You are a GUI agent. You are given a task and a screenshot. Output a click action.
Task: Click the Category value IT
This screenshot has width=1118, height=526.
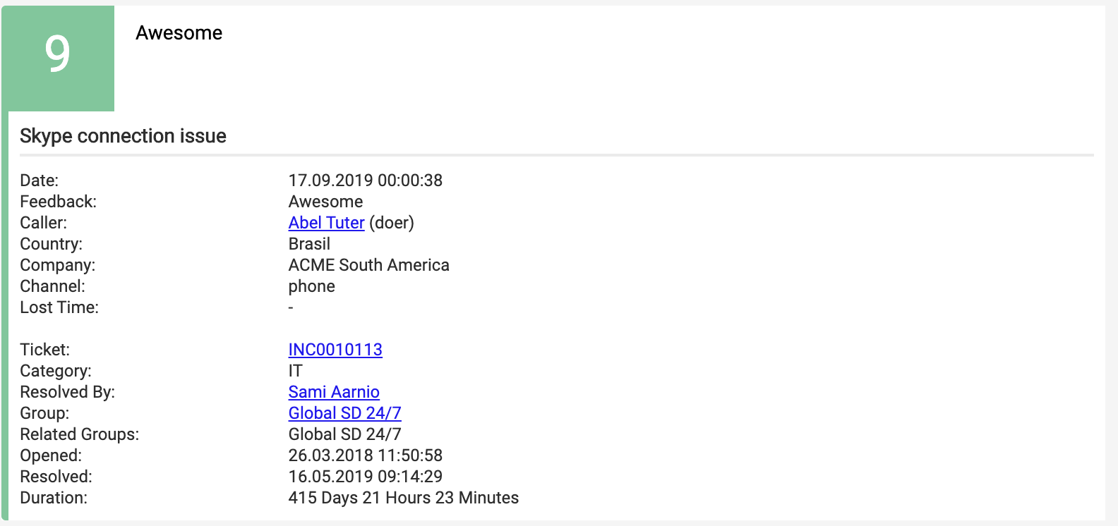(294, 371)
